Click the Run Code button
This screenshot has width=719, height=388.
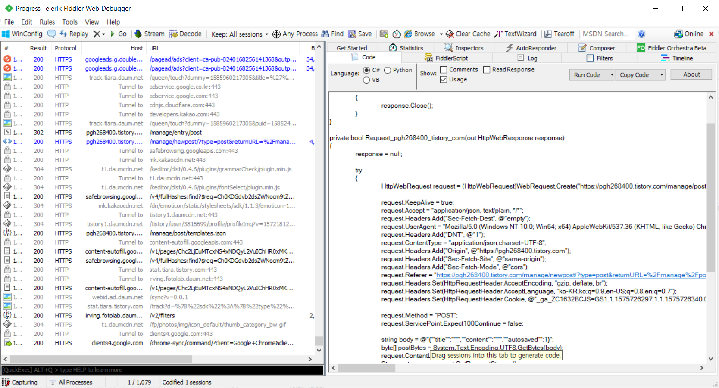click(x=587, y=75)
